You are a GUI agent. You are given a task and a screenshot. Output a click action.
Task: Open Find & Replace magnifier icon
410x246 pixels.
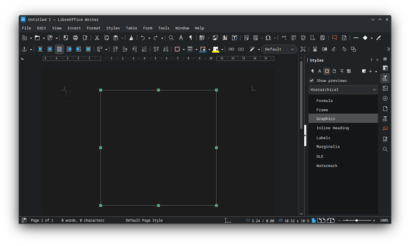click(x=171, y=38)
